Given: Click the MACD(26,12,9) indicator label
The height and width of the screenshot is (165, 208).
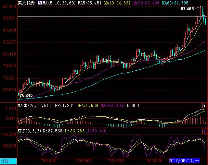Looking at the screenshot, I should click(x=33, y=106).
